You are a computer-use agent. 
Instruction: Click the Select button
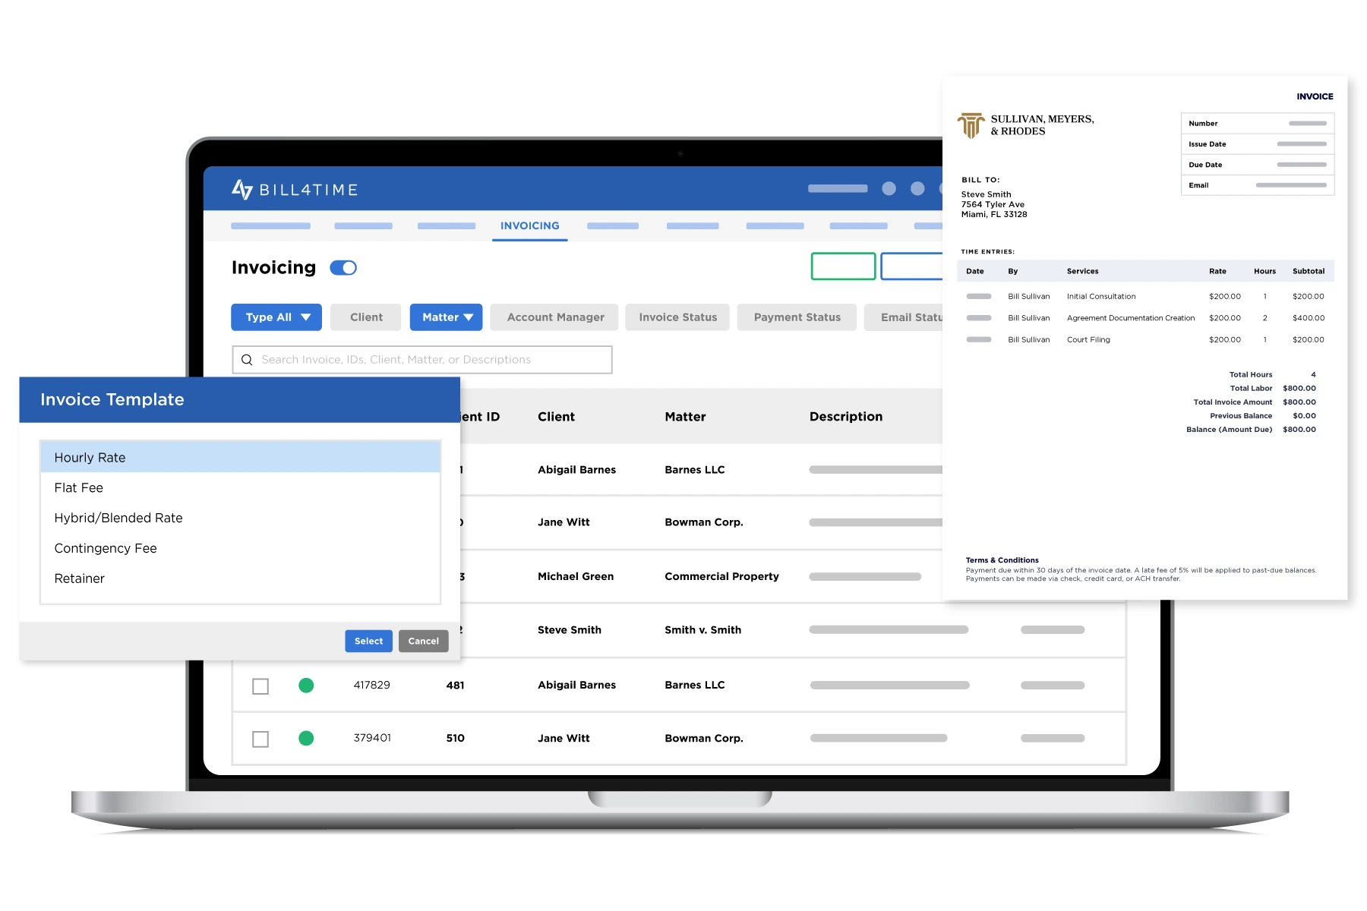[369, 641]
